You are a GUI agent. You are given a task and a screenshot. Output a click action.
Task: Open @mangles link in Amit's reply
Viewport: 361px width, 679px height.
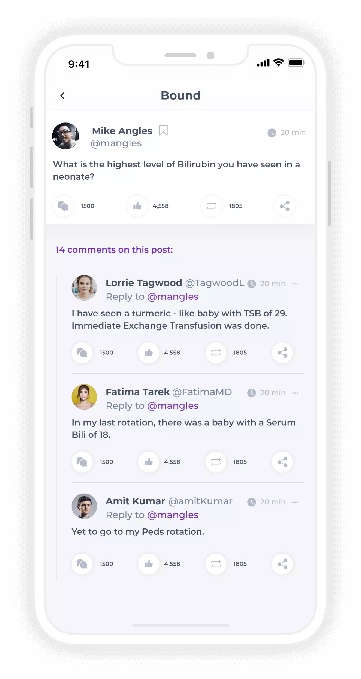point(173,515)
